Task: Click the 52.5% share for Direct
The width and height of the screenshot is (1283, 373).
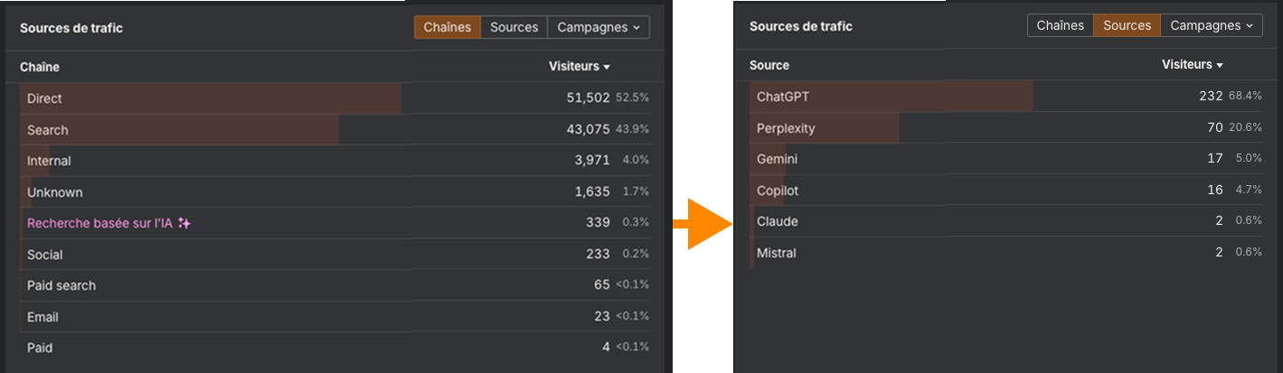Action: 633,98
